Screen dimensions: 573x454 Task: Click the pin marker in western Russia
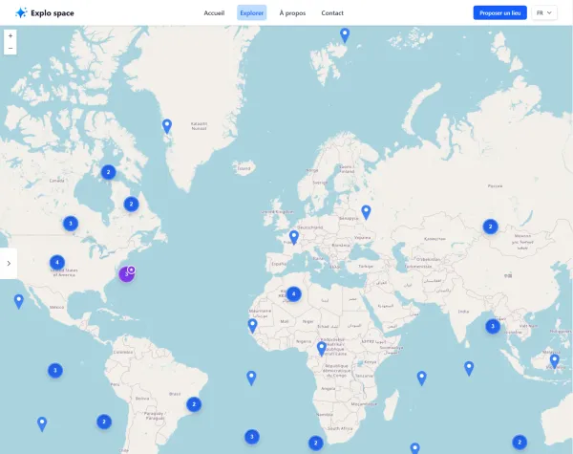pyautogui.click(x=366, y=212)
